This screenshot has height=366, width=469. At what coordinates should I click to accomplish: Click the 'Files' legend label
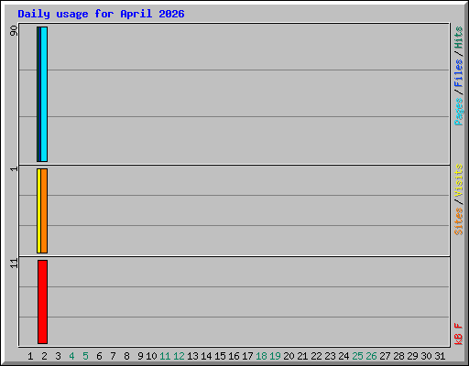click(x=458, y=73)
